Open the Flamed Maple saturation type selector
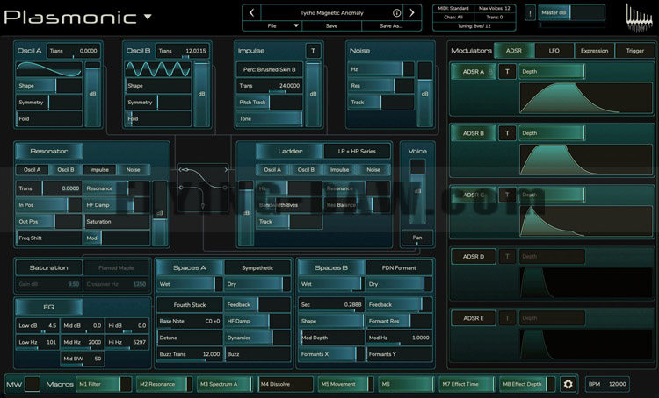Image resolution: width=659 pixels, height=398 pixels. [x=116, y=267]
